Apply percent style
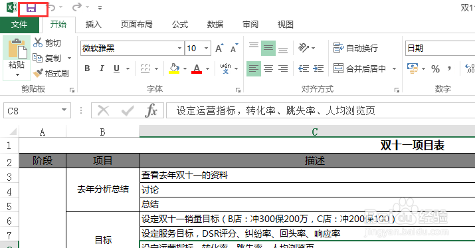Image resolution: width=475 pixels, height=248 pixels. [435, 69]
